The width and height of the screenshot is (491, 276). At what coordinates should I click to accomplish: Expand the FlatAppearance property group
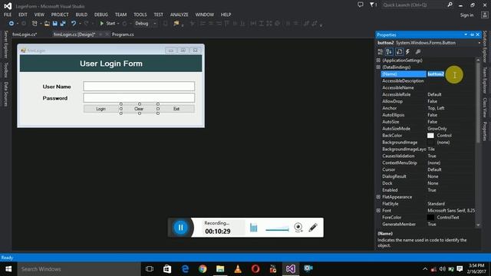tap(378, 197)
